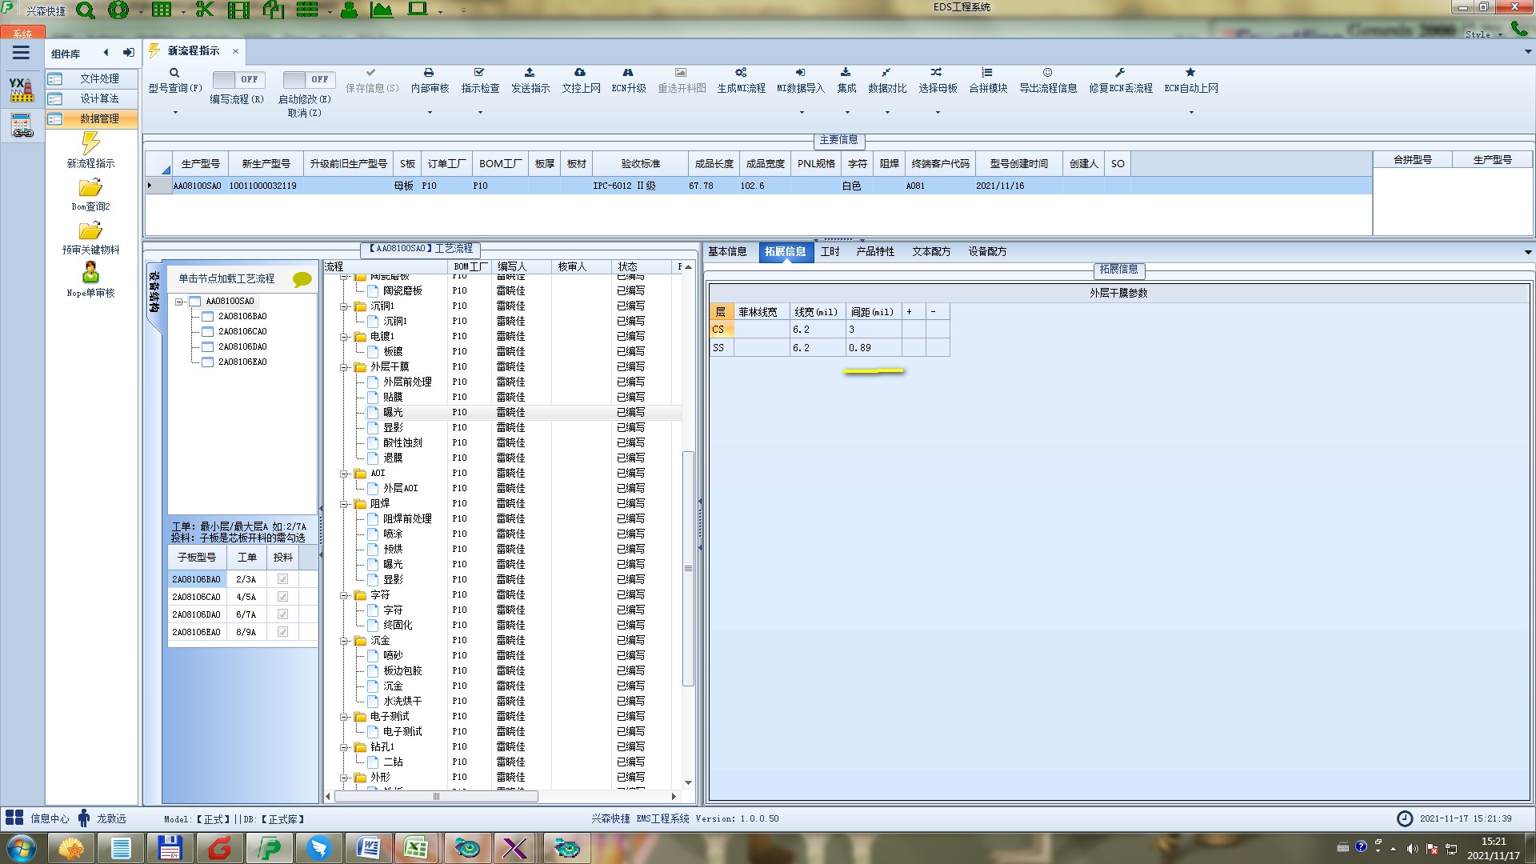The width and height of the screenshot is (1536, 864).
Task: Uncheck 投料 checkbox for 2A08106BA0
Action: click(282, 579)
